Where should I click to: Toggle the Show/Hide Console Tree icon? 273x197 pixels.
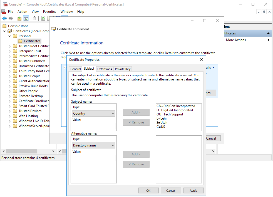click(x=26, y=19)
